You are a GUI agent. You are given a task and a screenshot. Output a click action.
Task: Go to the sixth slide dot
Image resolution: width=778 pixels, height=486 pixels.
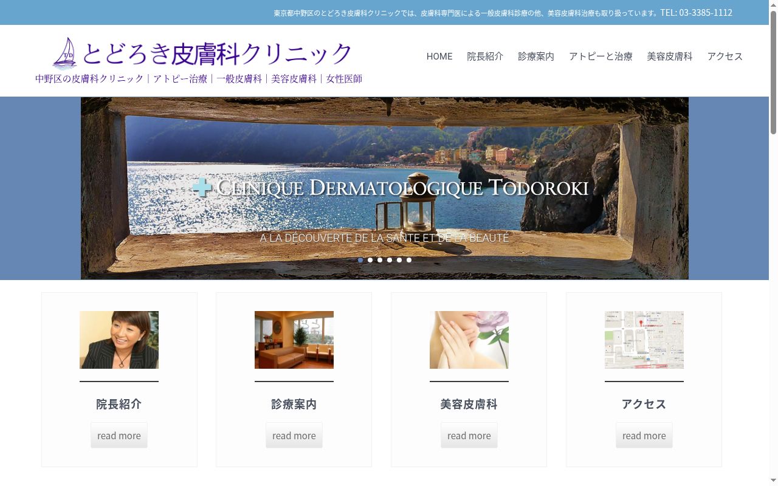point(409,260)
